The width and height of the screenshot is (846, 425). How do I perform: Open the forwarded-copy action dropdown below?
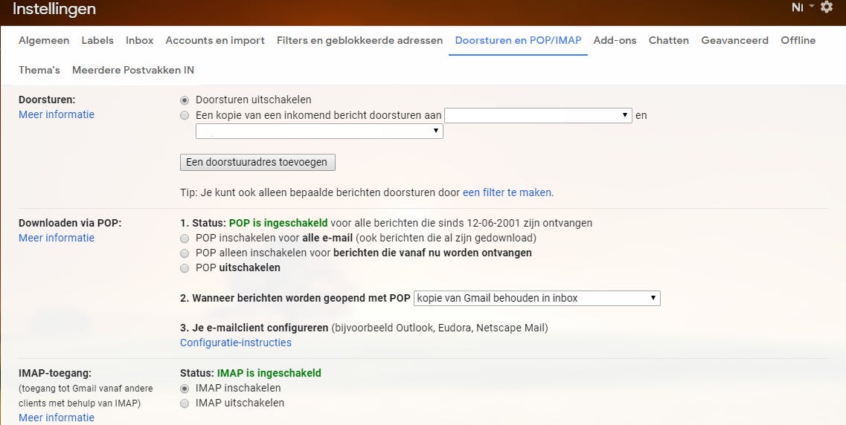(x=319, y=132)
